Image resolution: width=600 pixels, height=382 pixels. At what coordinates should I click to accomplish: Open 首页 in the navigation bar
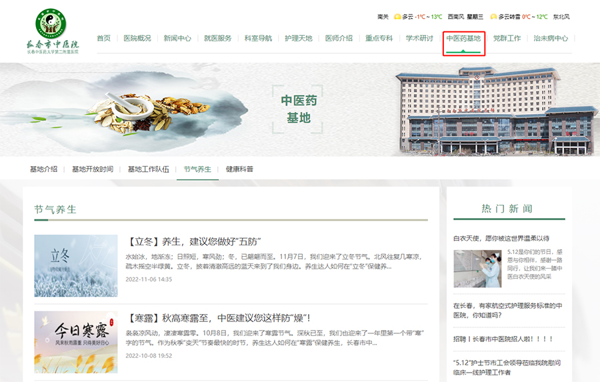pos(103,39)
